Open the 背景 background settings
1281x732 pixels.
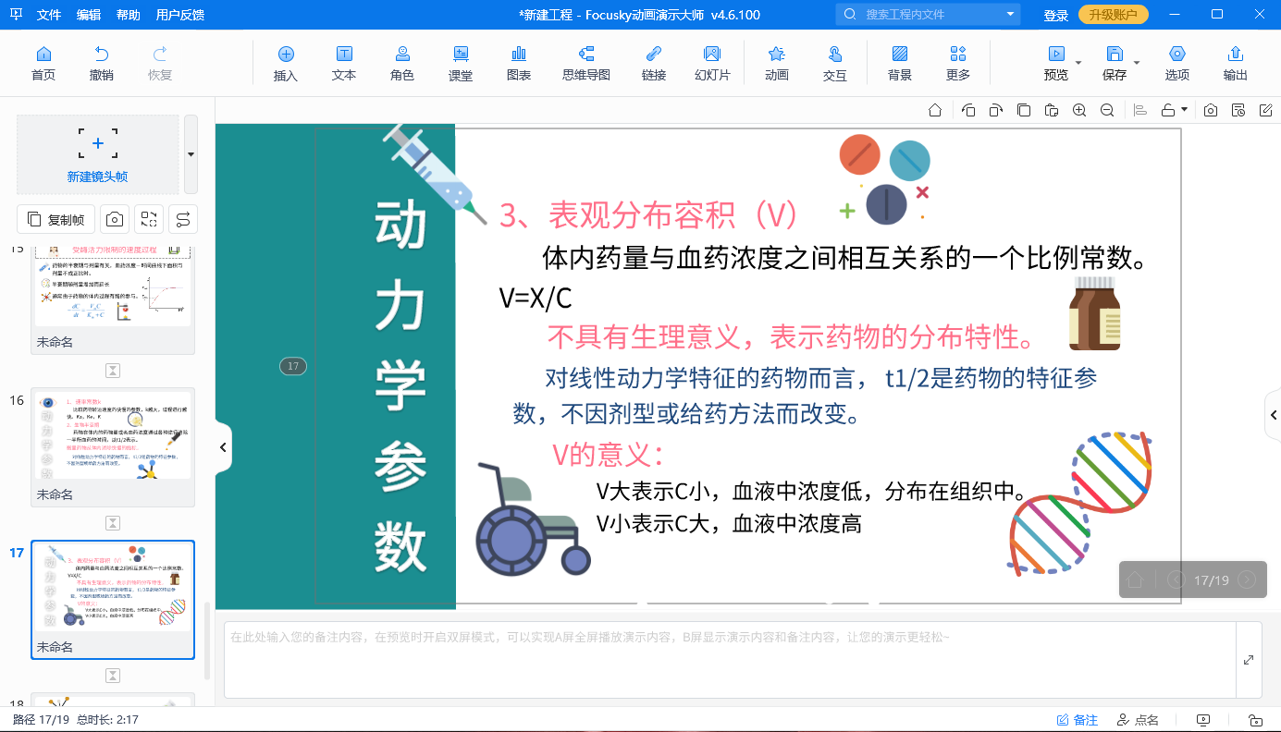[x=900, y=64]
